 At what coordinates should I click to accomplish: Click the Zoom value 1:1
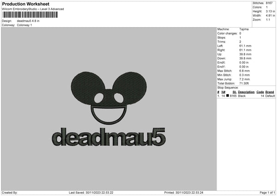pyautogui.click(x=268, y=19)
